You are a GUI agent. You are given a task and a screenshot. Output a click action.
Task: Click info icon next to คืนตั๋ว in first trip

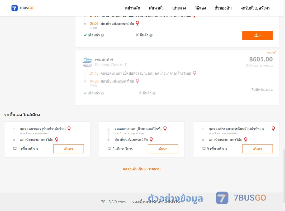tap(151, 35)
